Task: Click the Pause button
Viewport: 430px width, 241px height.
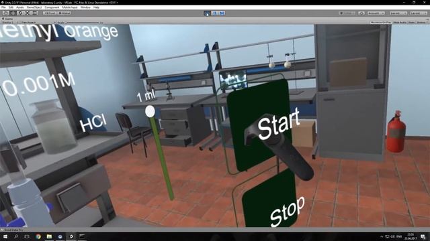Action: coord(215,13)
